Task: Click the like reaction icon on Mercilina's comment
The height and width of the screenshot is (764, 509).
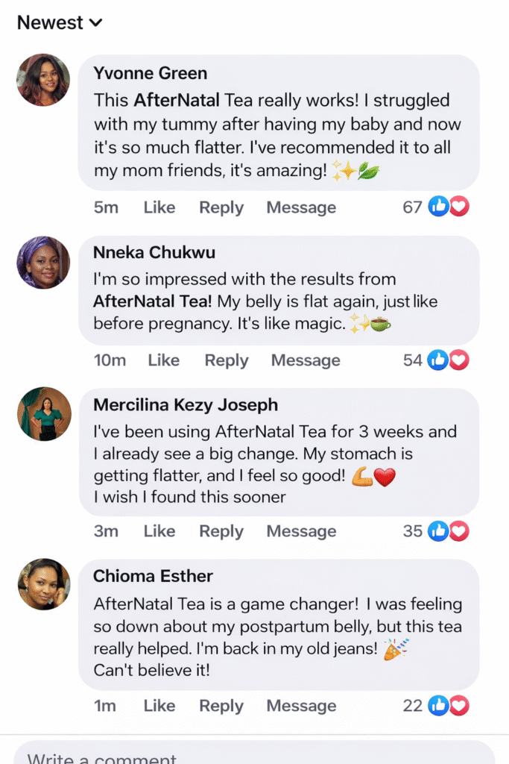Action: [439, 531]
